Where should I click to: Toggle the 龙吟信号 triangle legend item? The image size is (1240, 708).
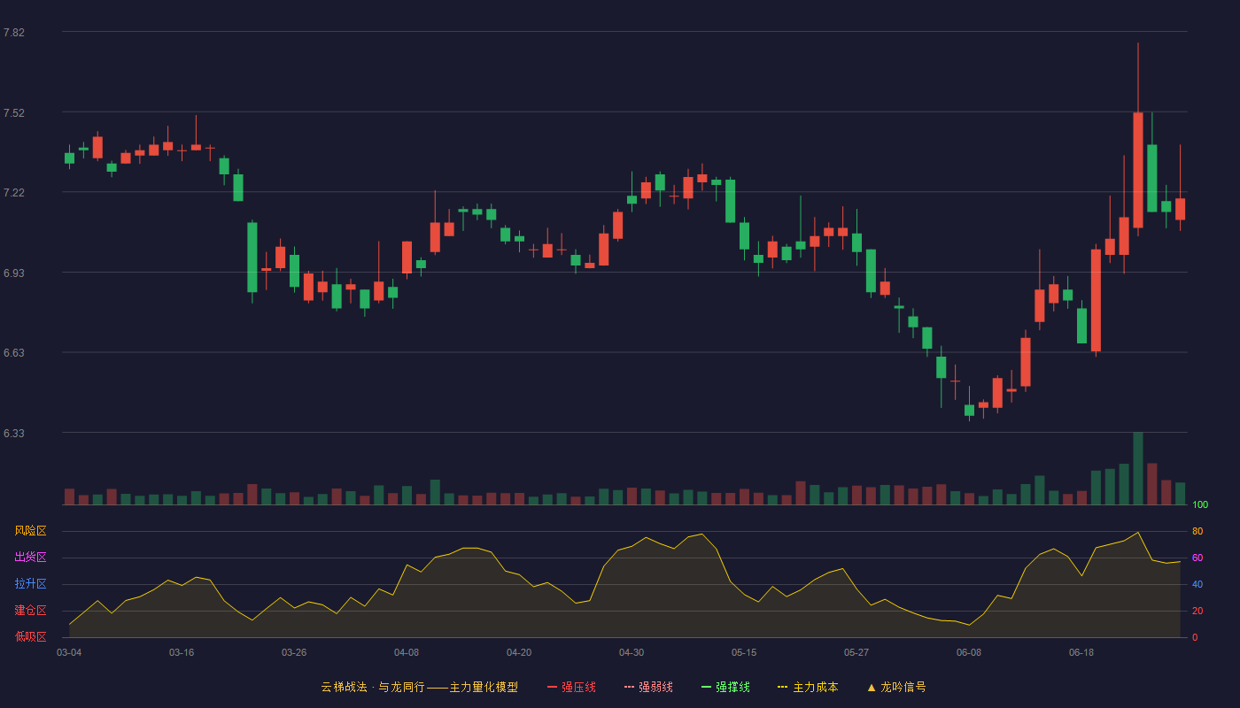[896, 687]
